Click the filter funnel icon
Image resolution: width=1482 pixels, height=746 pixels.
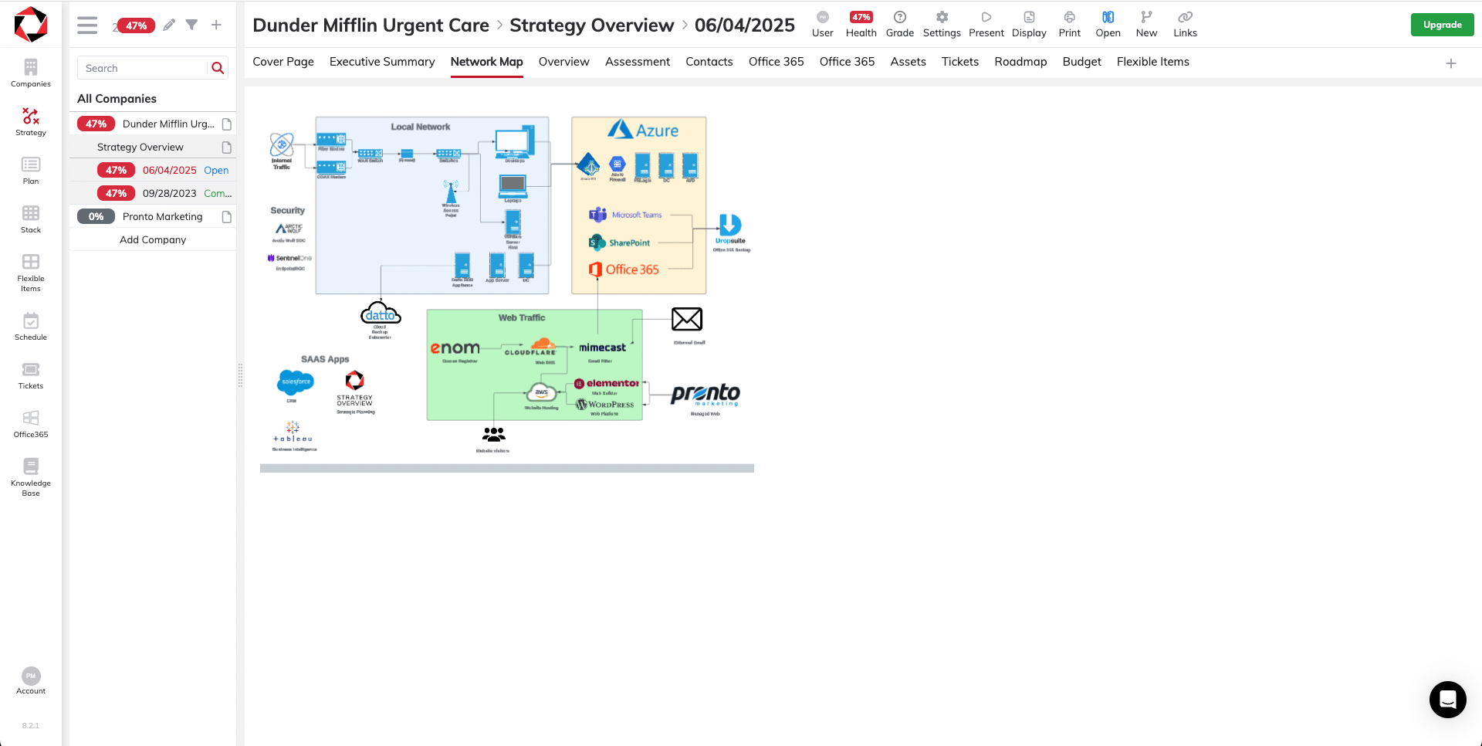191,25
